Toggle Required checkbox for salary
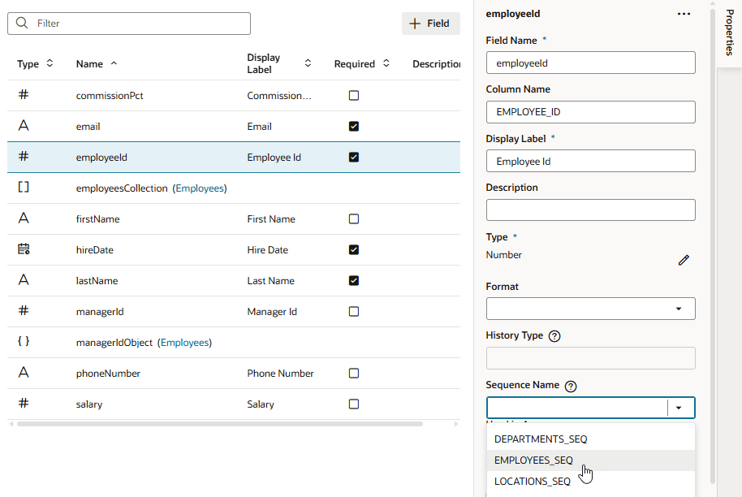Viewport: 742px width, 497px height. click(x=353, y=404)
